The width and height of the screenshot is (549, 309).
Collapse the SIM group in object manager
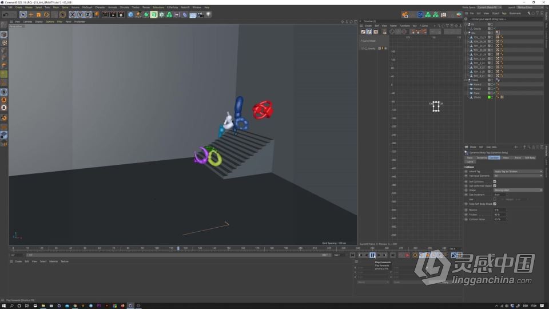(x=467, y=33)
